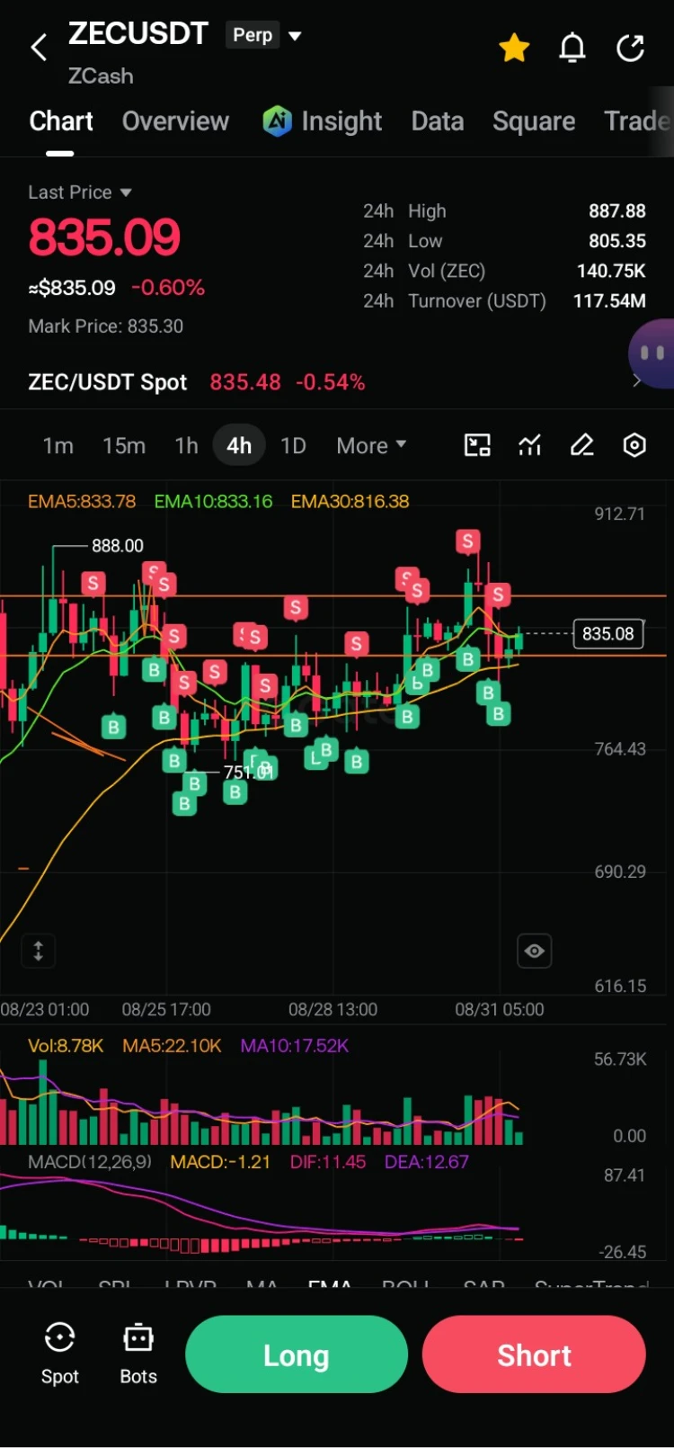This screenshot has width=674, height=1448.
Task: Open the Trade tab
Action: click(x=638, y=121)
